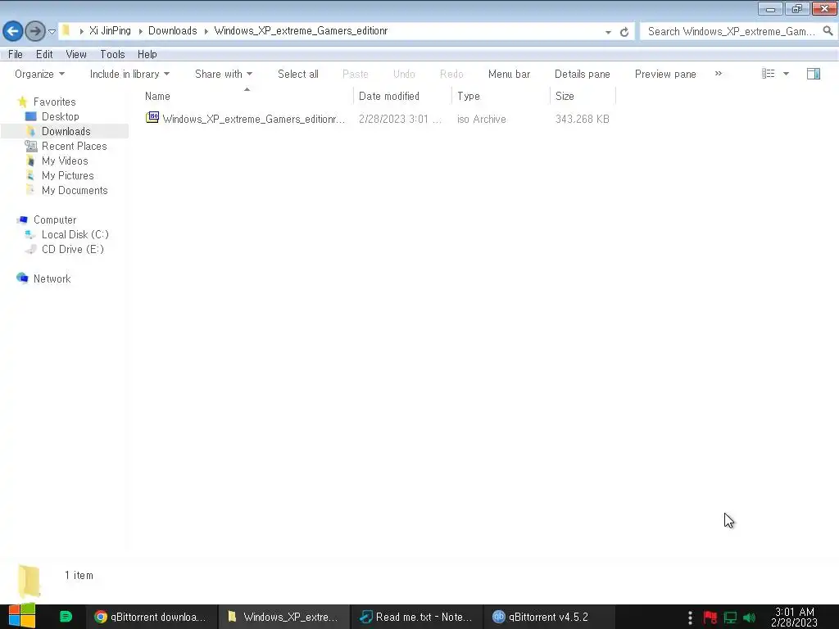839x629 pixels.
Task: Open the File menu
Action: (x=16, y=54)
